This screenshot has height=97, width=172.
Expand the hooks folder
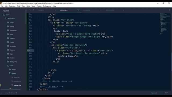coord(8,42)
